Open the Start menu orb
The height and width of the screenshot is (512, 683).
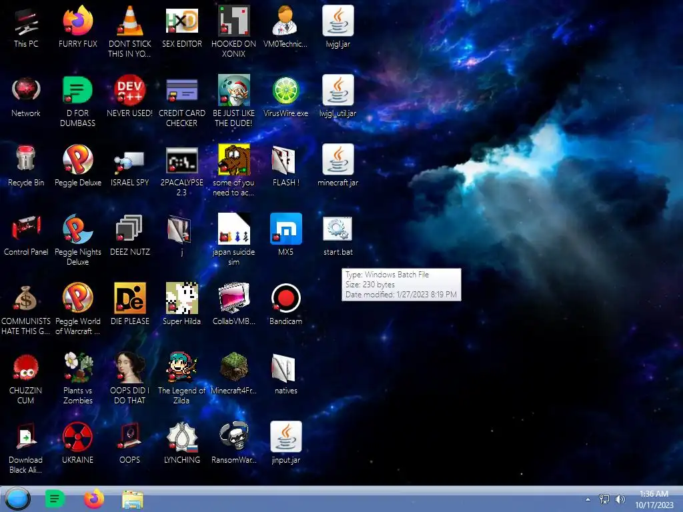[x=18, y=499]
